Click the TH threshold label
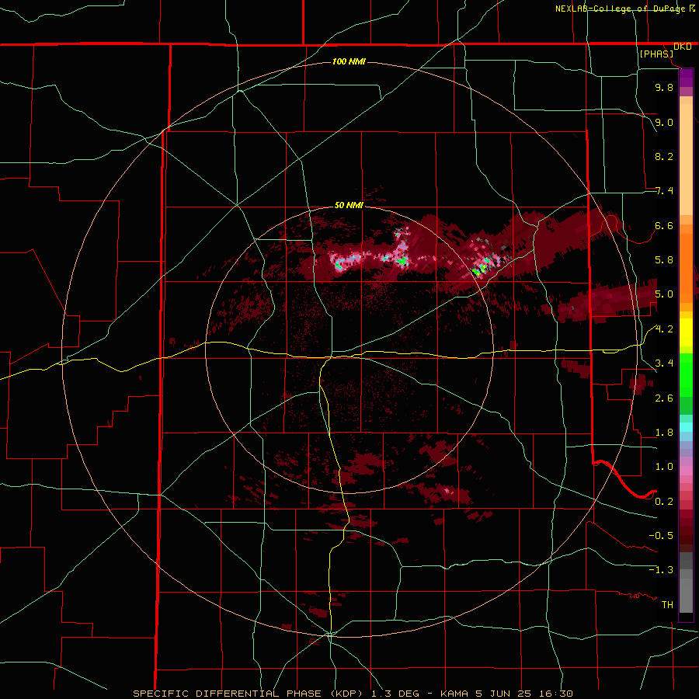699x699 pixels. (x=667, y=604)
